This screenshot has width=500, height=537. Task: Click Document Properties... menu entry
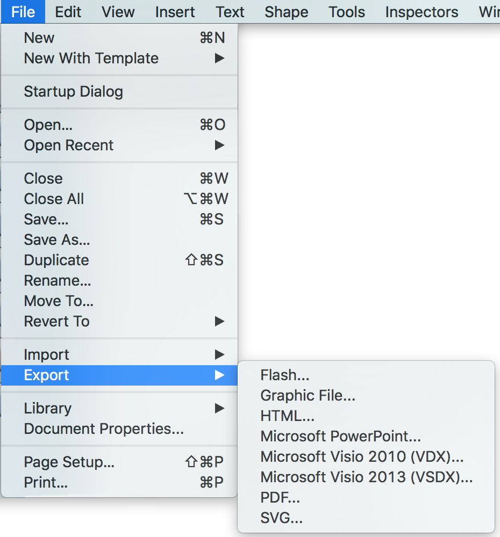(x=104, y=429)
